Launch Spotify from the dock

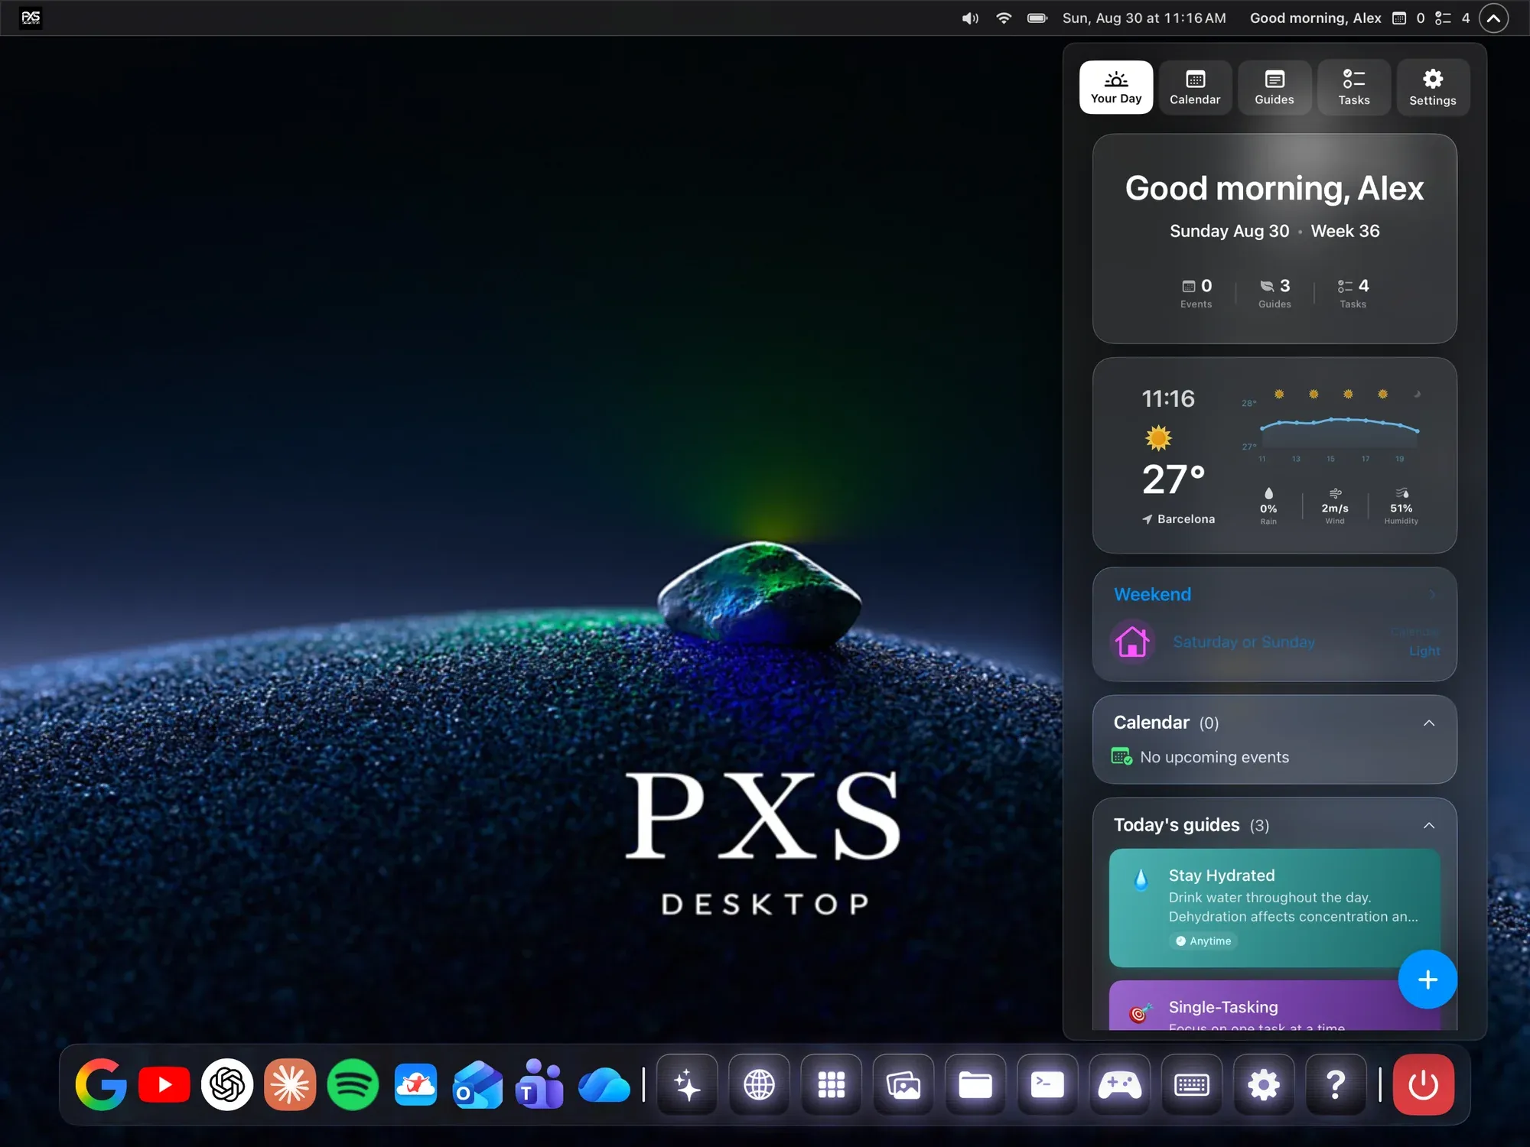click(353, 1084)
